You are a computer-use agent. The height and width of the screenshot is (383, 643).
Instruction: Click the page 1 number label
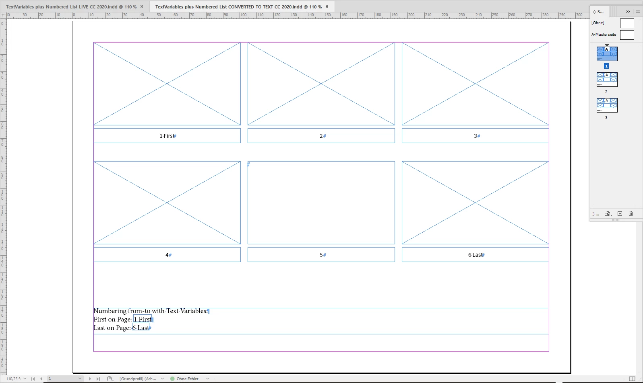coord(606,66)
